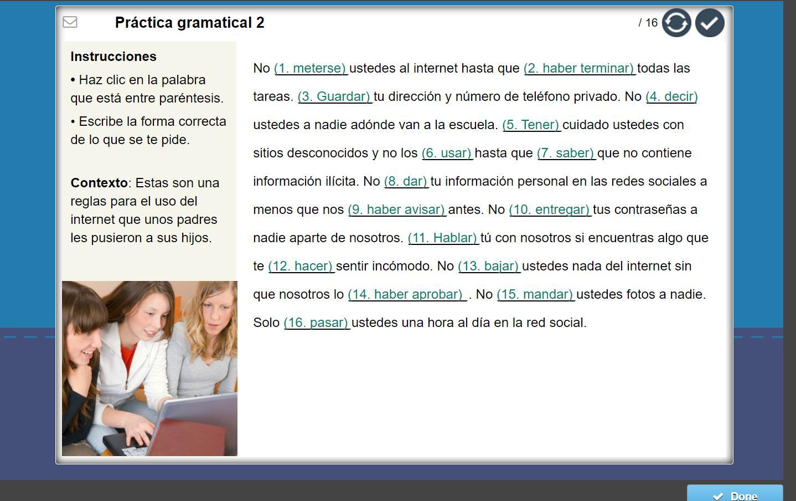
Task: Click the photo of girls at laptop
Action: 149,369
